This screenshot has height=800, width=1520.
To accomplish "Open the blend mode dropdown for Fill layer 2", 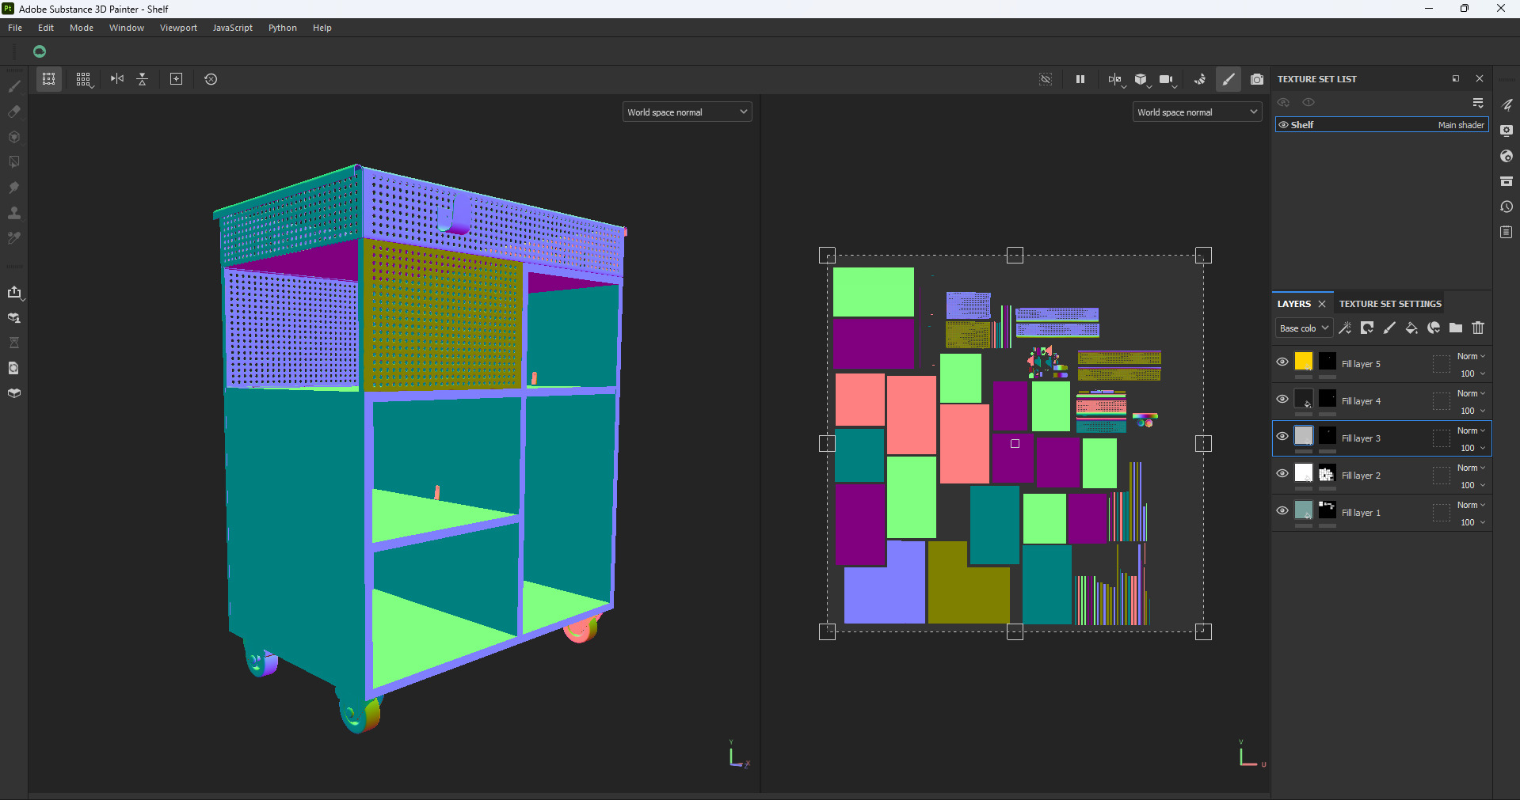I will pyautogui.click(x=1471, y=468).
